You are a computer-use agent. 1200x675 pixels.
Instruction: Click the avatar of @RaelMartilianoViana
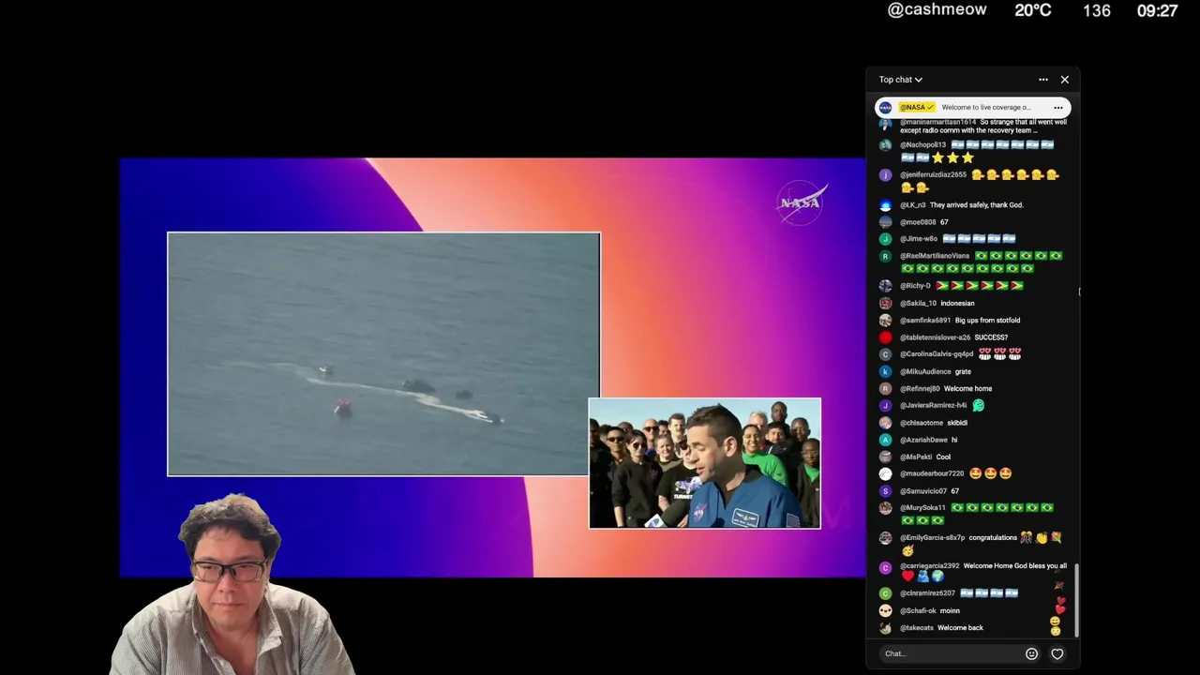tap(885, 256)
